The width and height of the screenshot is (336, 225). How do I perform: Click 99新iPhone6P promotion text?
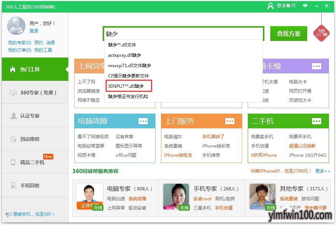tap(281, 171)
